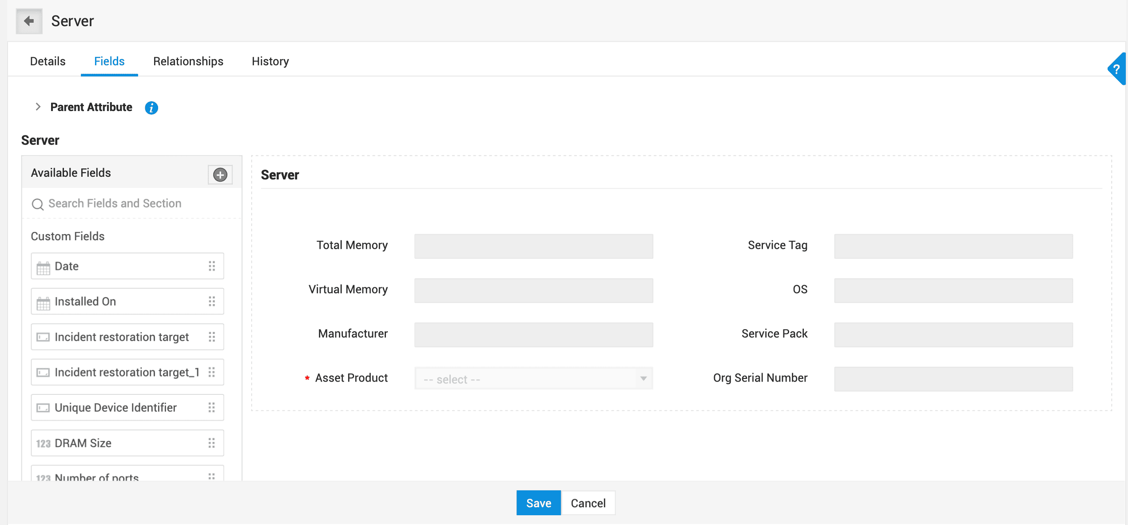The width and height of the screenshot is (1128, 525).
Task: Click the calendar icon beside Installed On
Action: click(43, 303)
